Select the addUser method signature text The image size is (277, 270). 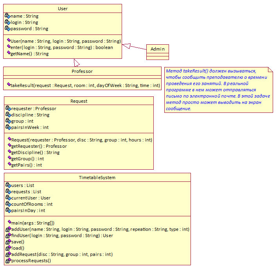click(100, 229)
